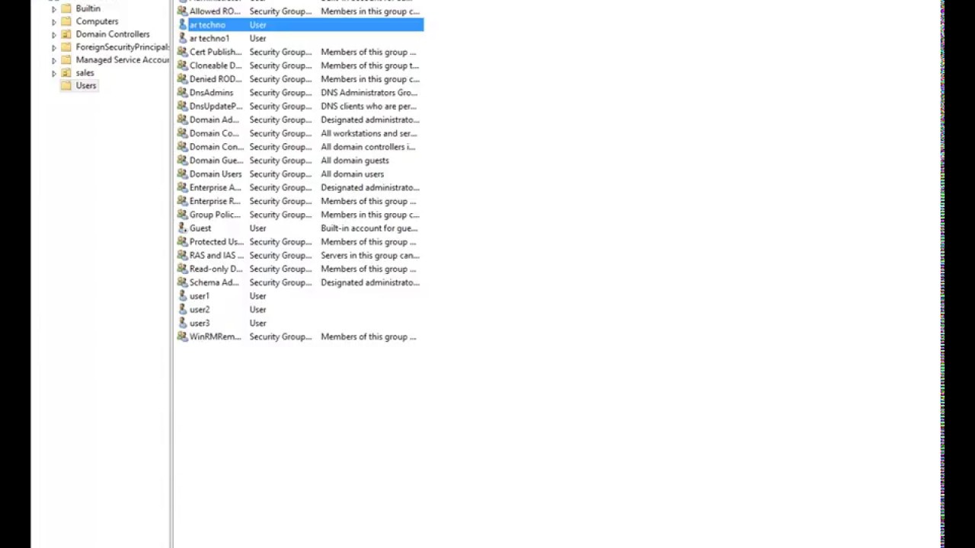The image size is (975, 548).
Task: Click the Denied RODC group icon
Action: (182, 79)
